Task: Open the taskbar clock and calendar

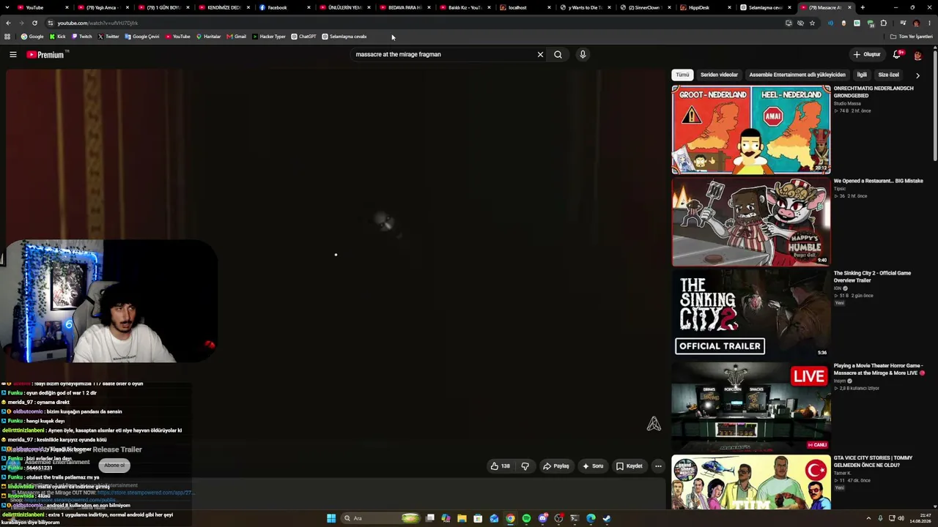Action: click(919, 518)
